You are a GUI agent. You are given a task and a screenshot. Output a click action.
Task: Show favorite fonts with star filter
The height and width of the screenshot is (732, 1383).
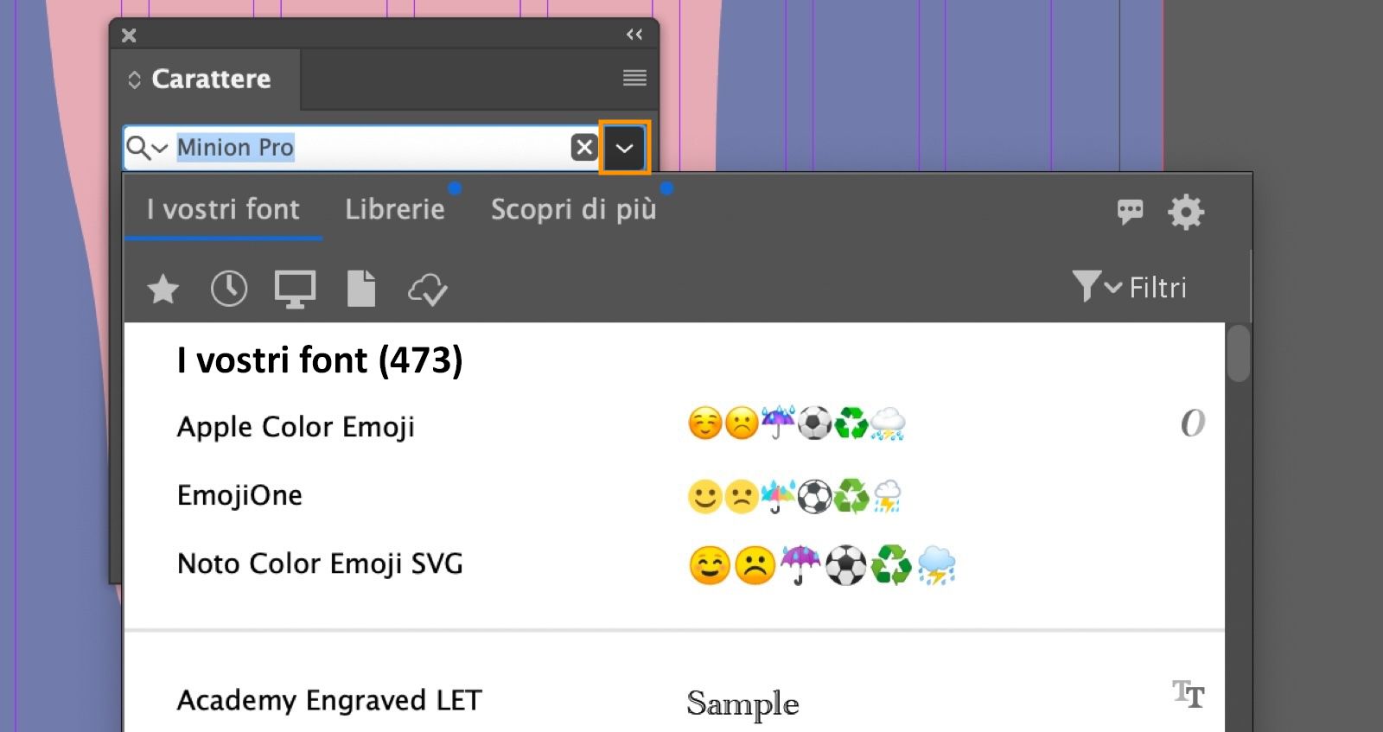pyautogui.click(x=163, y=290)
